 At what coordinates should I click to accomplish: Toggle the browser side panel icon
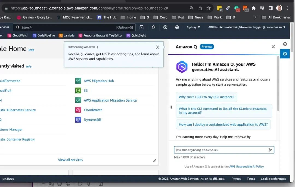pos(270,8)
